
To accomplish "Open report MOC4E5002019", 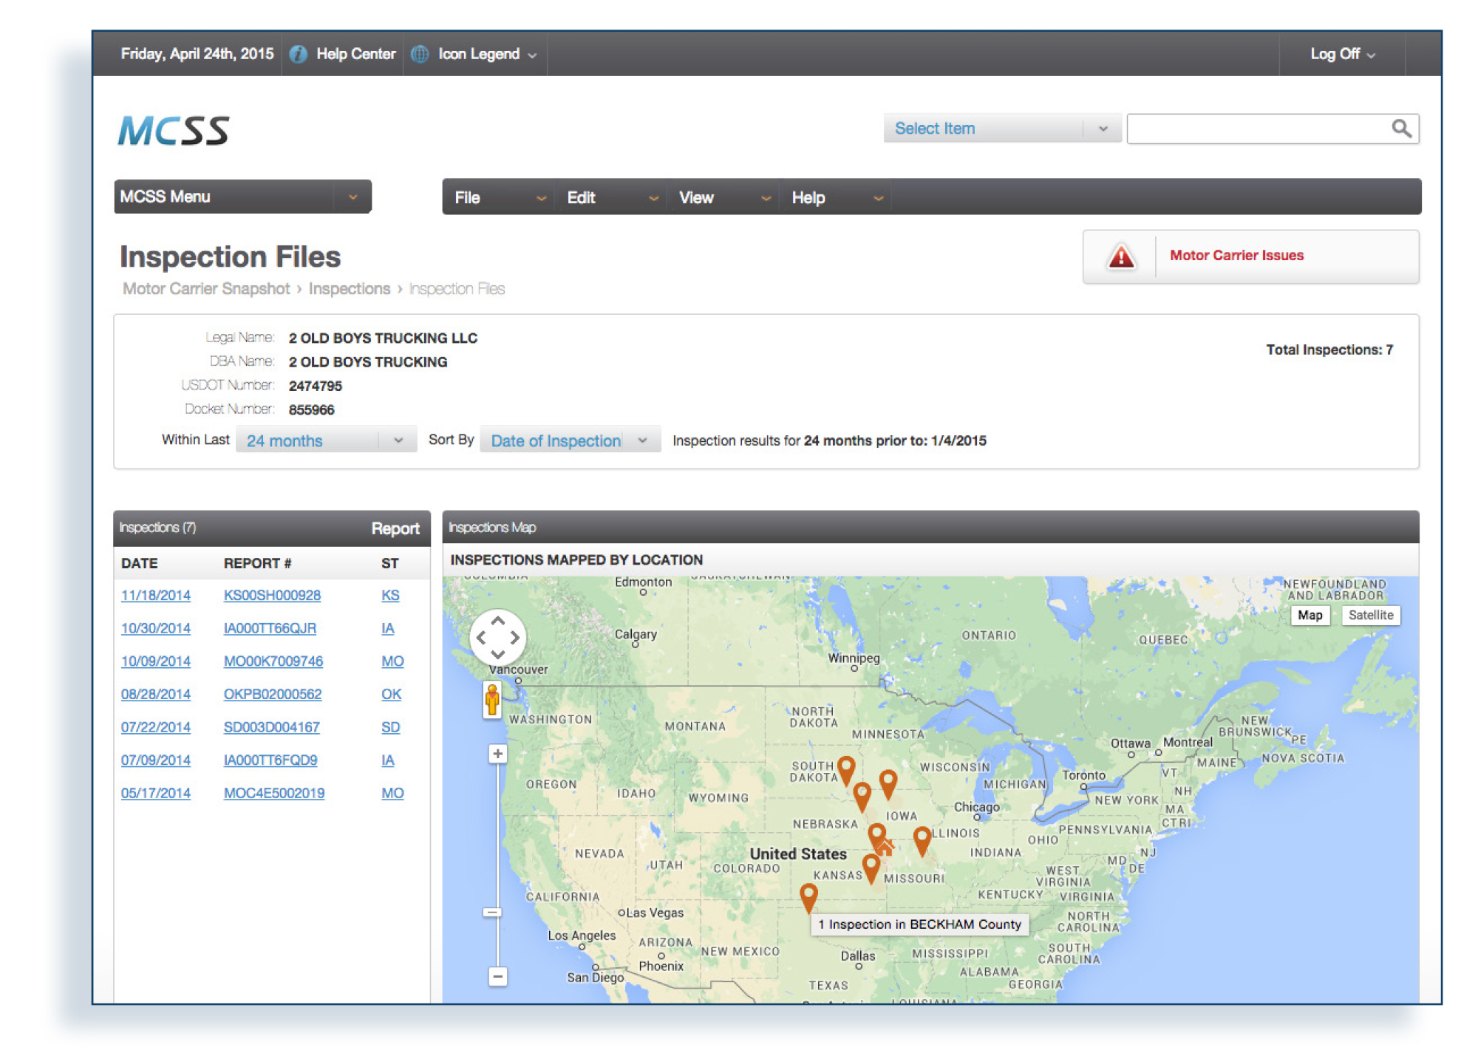I will (273, 794).
